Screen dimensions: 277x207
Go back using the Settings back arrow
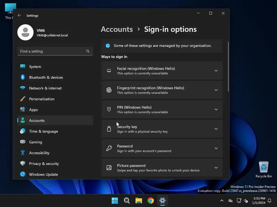tap(19, 15)
